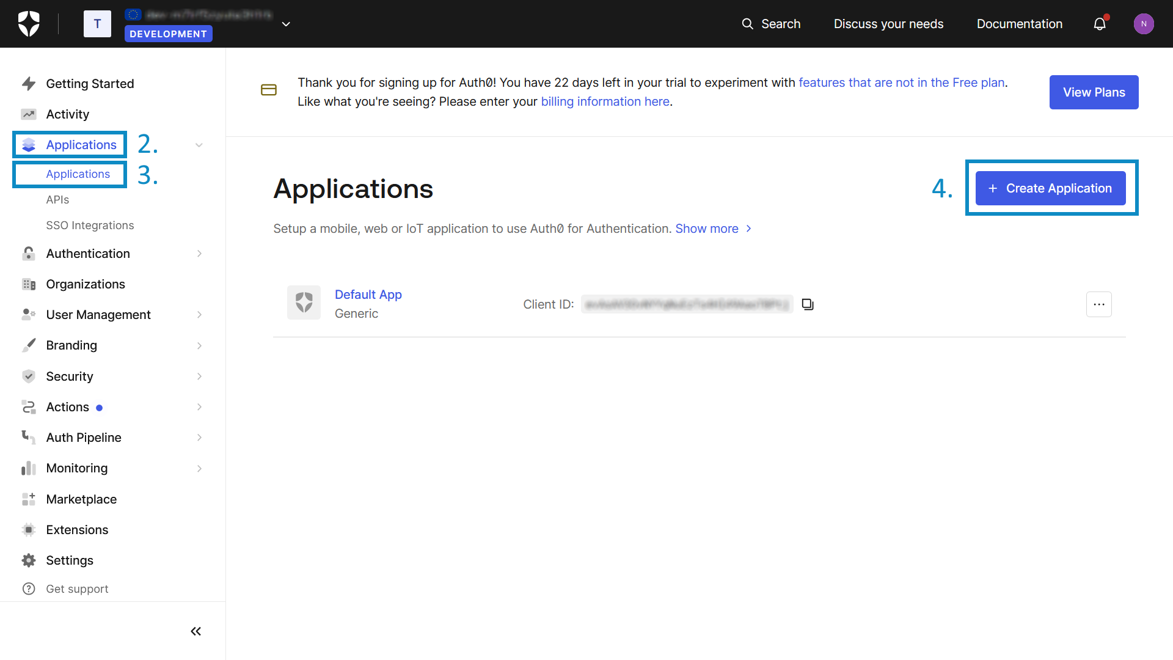Open the APIs sub-item
Screen dimensions: 1173x660
coord(57,200)
